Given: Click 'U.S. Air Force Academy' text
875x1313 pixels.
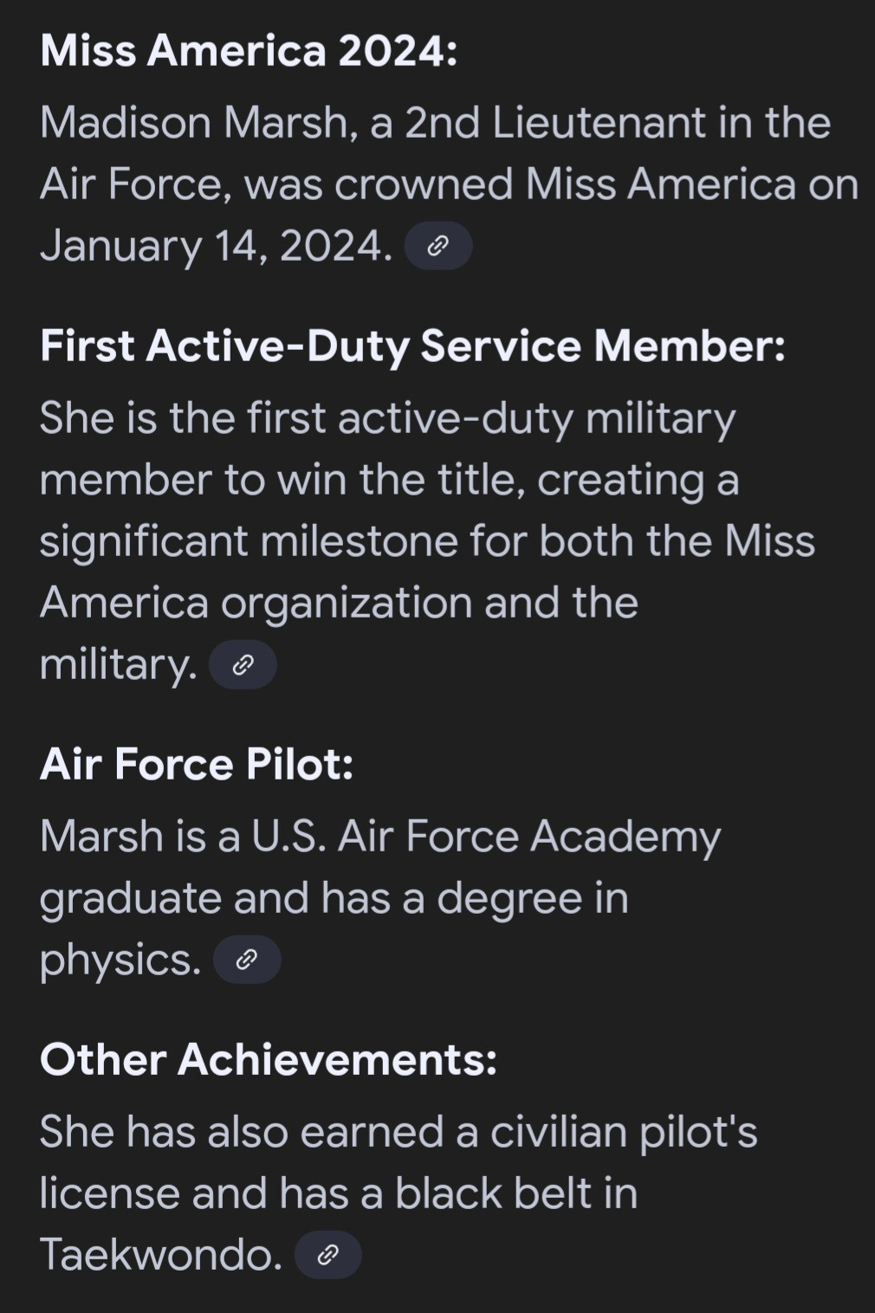Looking at the screenshot, I should [x=486, y=837].
